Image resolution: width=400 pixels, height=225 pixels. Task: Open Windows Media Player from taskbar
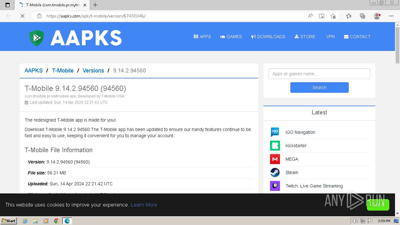[46, 221]
